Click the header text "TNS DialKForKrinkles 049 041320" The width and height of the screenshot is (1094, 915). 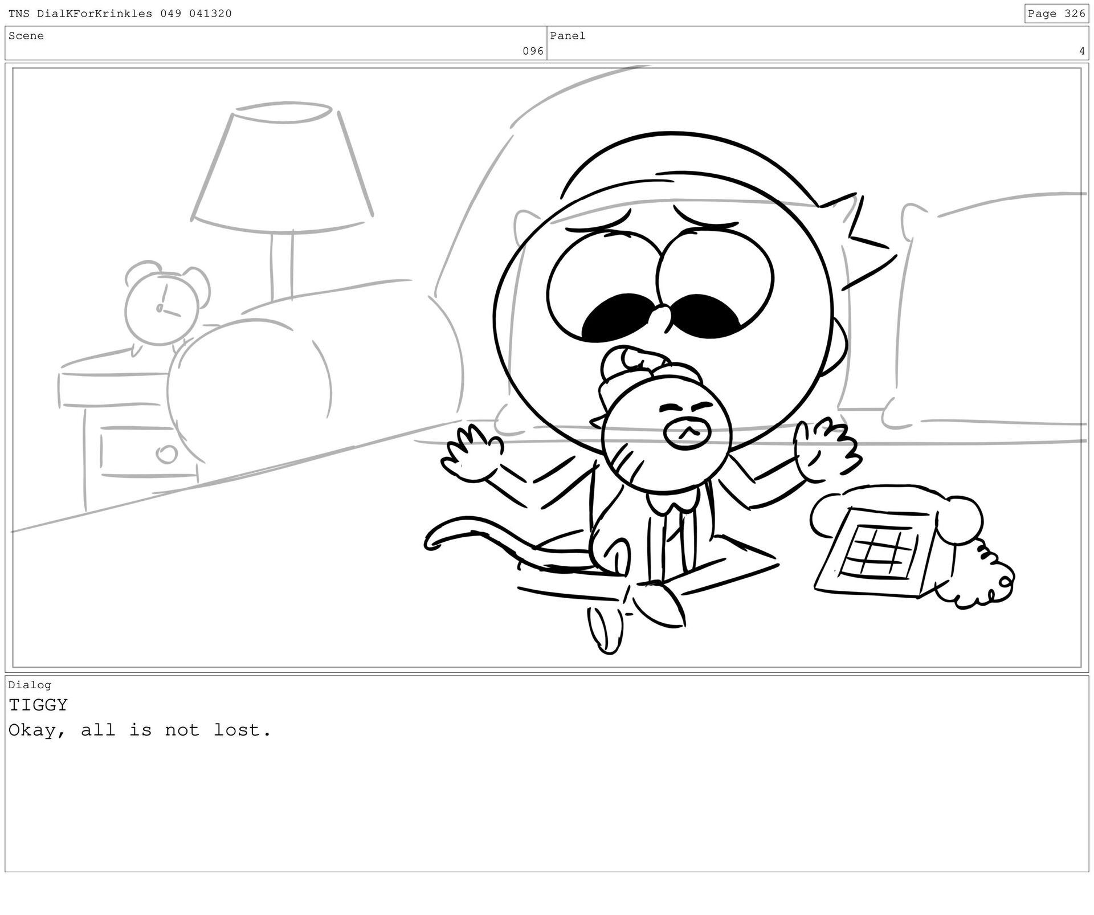120,14
